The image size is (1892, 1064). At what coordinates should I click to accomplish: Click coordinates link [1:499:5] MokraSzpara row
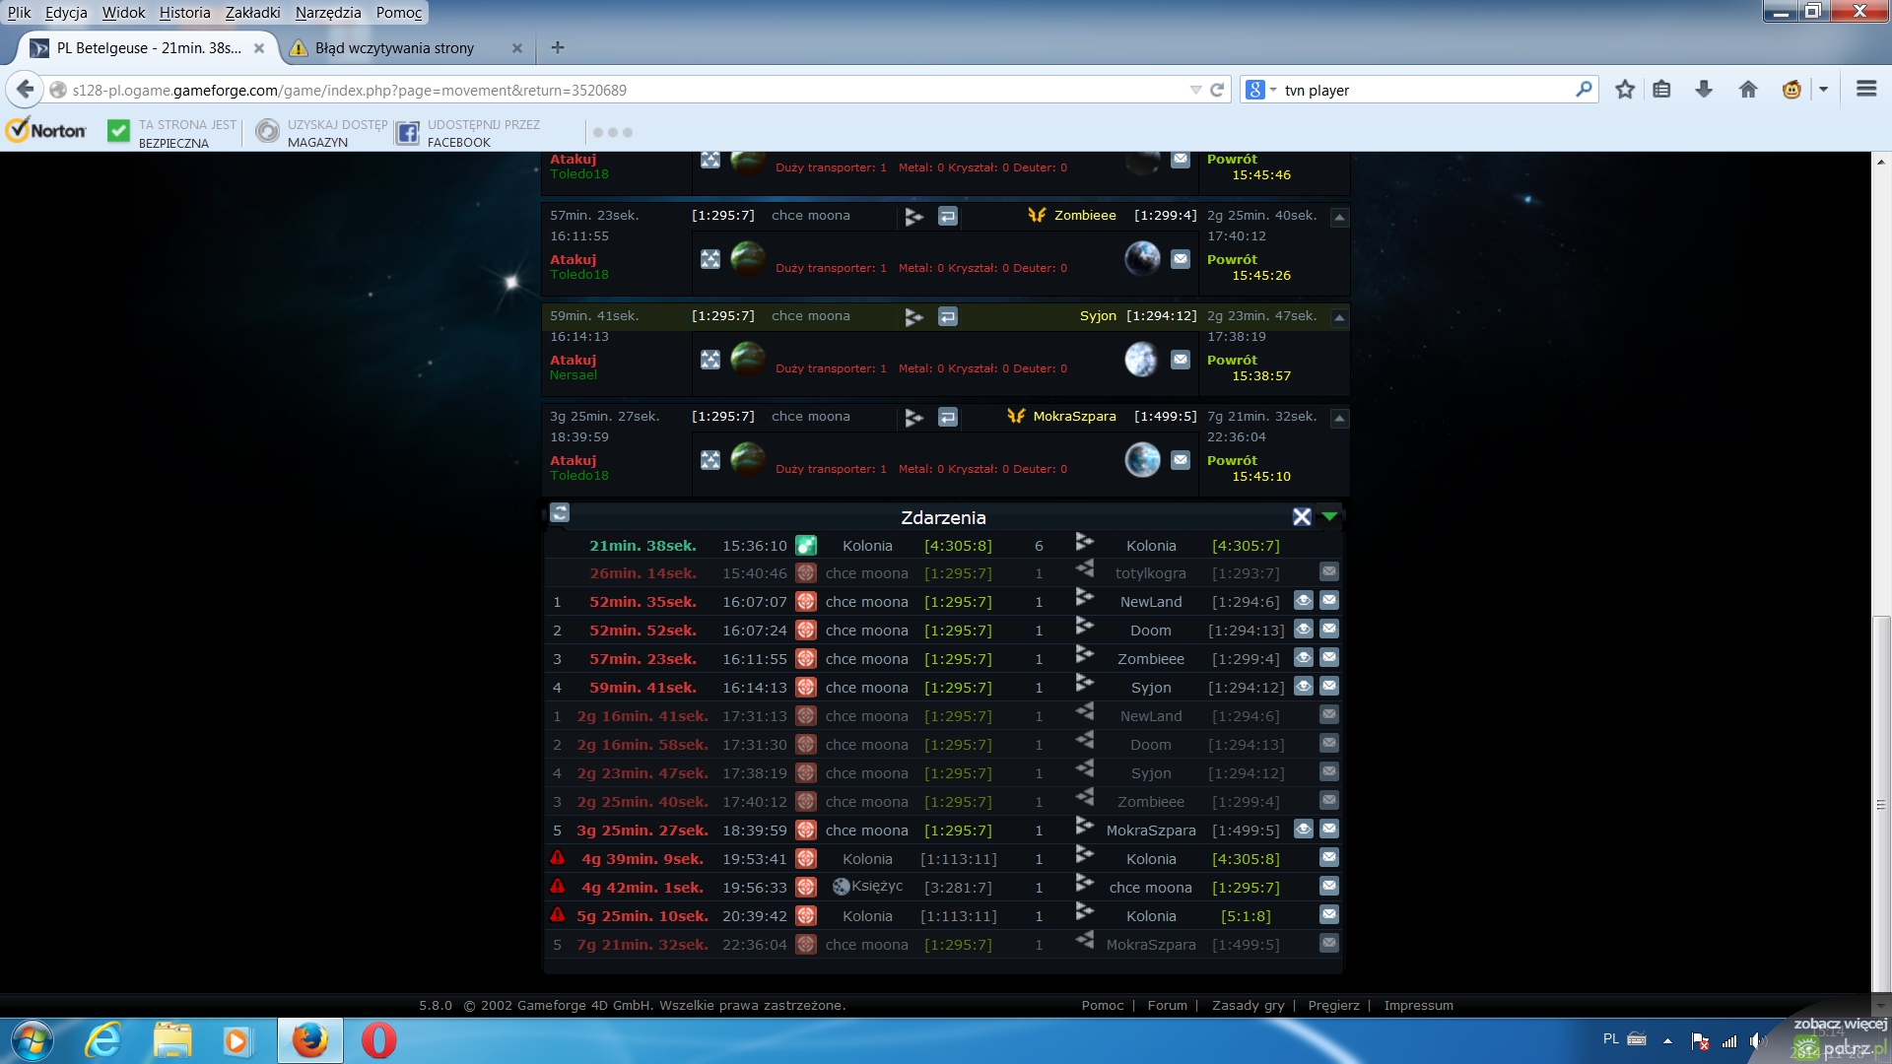[x=1246, y=830]
